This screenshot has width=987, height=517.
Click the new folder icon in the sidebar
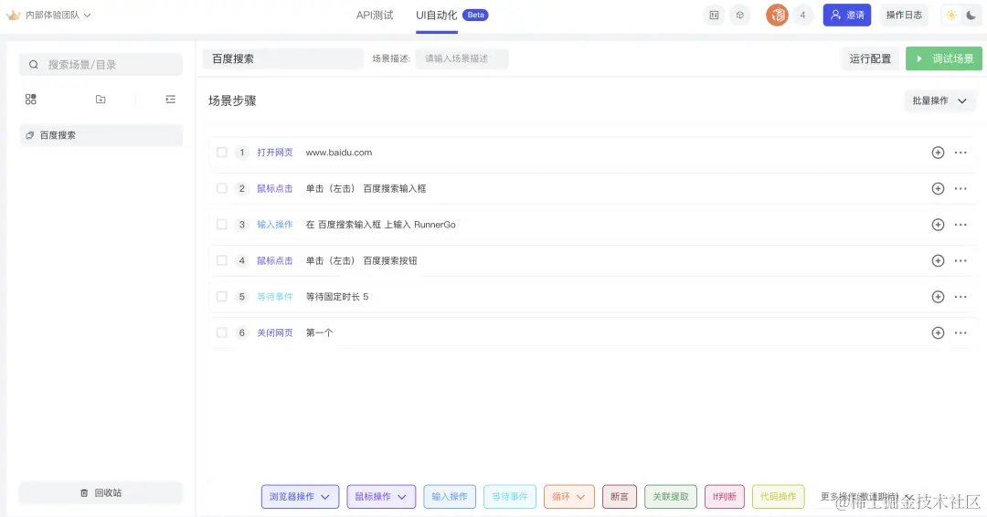101,99
